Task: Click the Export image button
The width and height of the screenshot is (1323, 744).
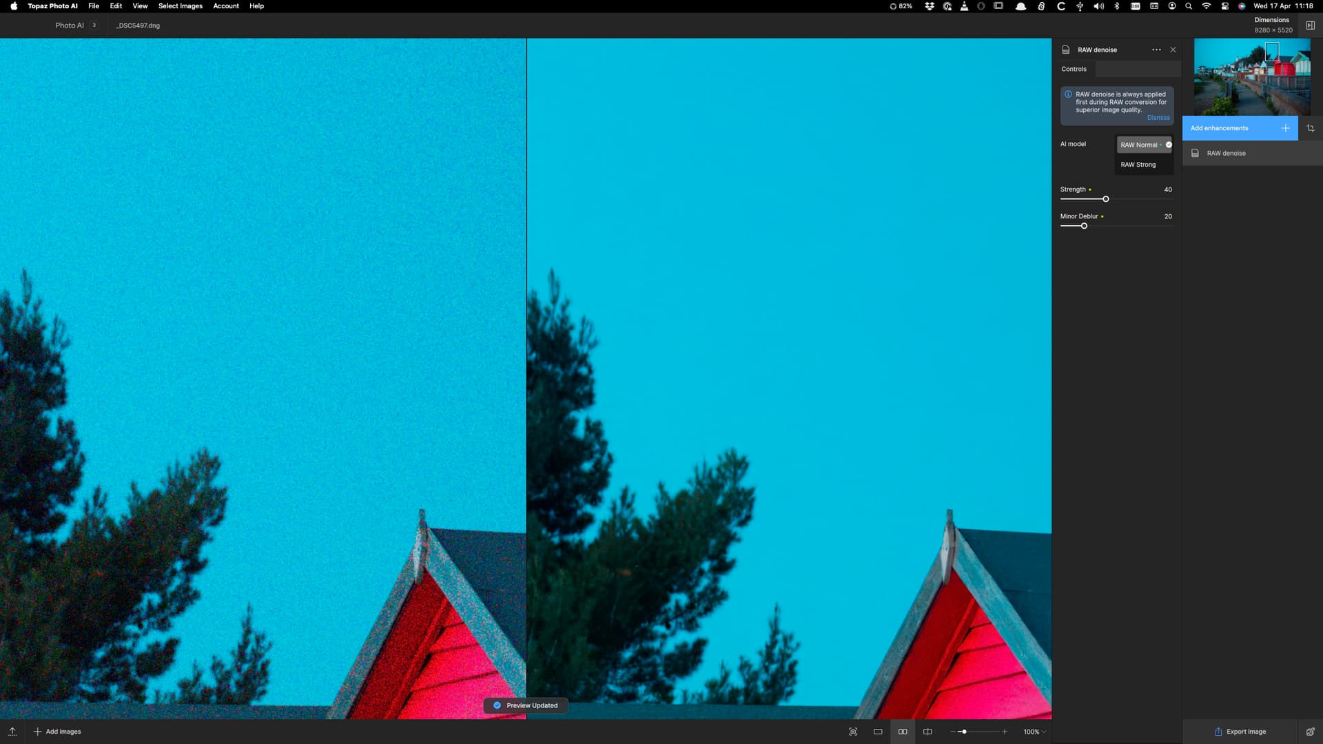Action: point(1240,732)
